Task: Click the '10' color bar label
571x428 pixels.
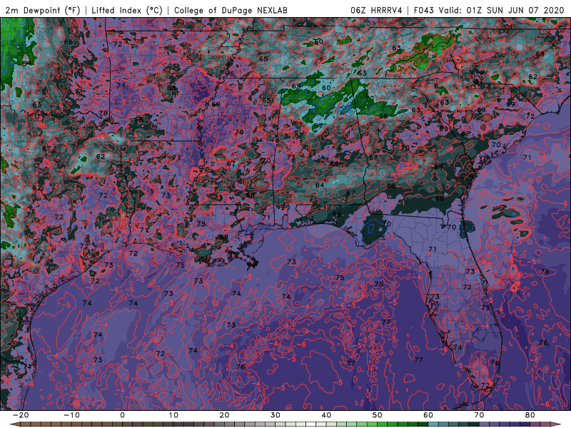Action: point(173,415)
